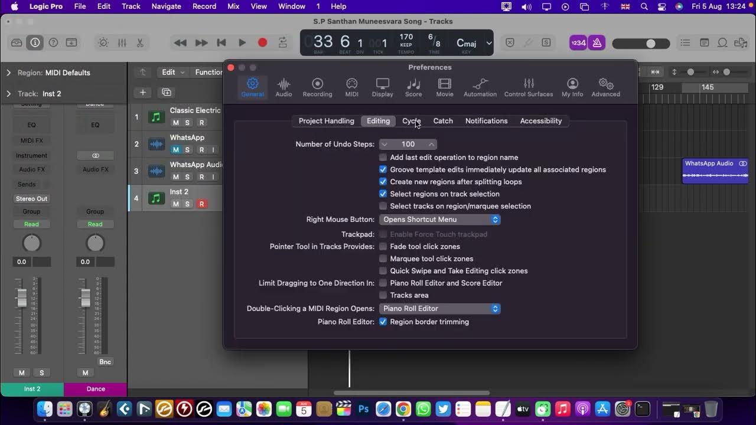Start playback with the Play button
The image size is (756, 425).
242,42
